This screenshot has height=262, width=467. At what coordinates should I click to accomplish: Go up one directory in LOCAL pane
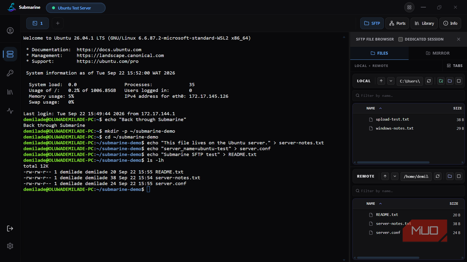tap(381, 81)
